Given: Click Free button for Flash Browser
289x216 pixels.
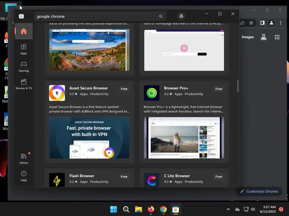Looking at the screenshot, I should pos(124,177).
